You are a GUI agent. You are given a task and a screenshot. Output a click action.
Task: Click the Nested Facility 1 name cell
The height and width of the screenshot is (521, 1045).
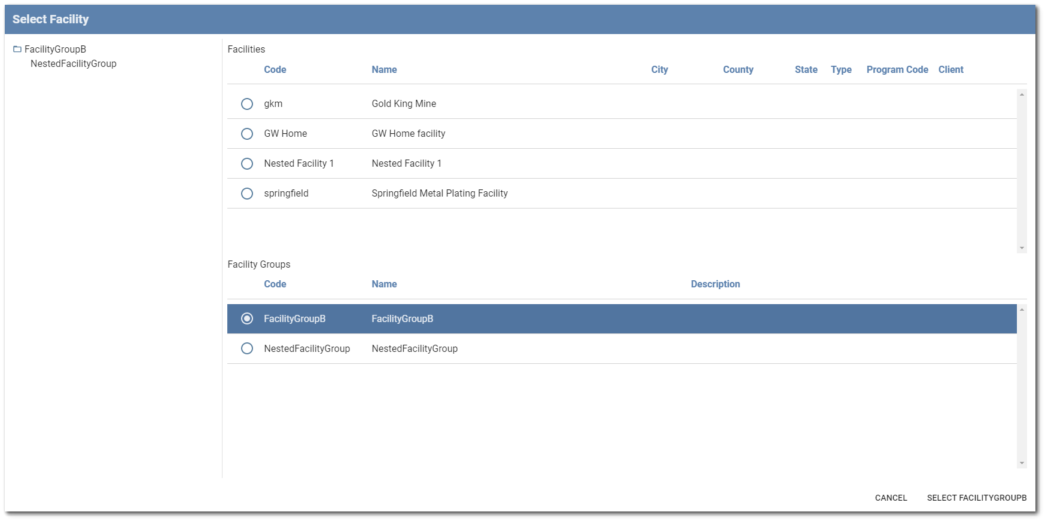[x=407, y=164]
